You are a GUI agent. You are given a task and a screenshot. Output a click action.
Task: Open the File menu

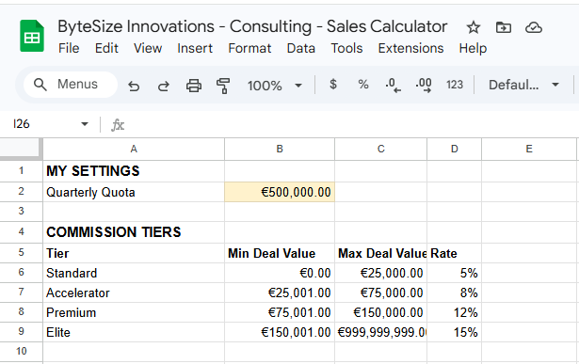coord(69,48)
